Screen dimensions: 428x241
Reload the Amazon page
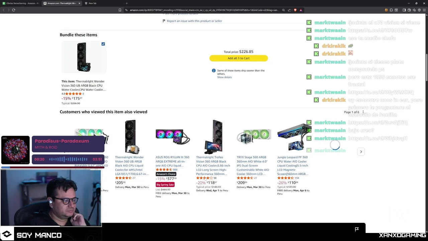[x=14, y=10]
